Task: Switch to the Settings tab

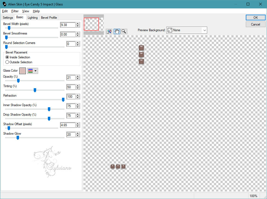Action: pyautogui.click(x=8, y=18)
